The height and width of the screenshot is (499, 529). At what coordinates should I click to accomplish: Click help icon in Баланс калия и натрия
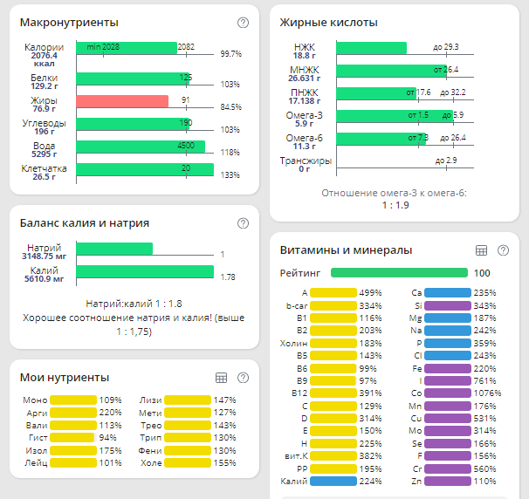[x=243, y=223]
